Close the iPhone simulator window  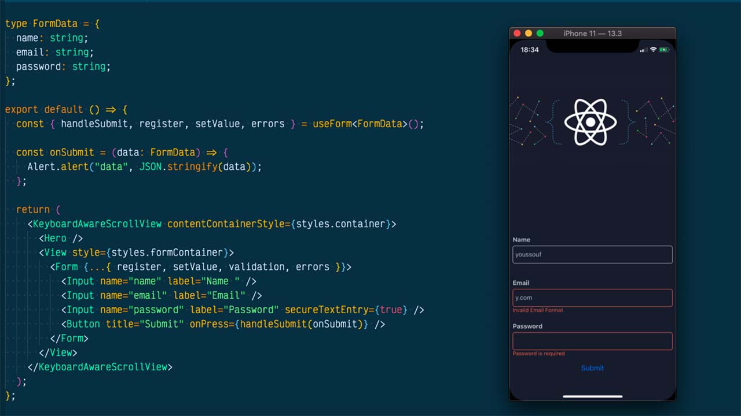[518, 34]
